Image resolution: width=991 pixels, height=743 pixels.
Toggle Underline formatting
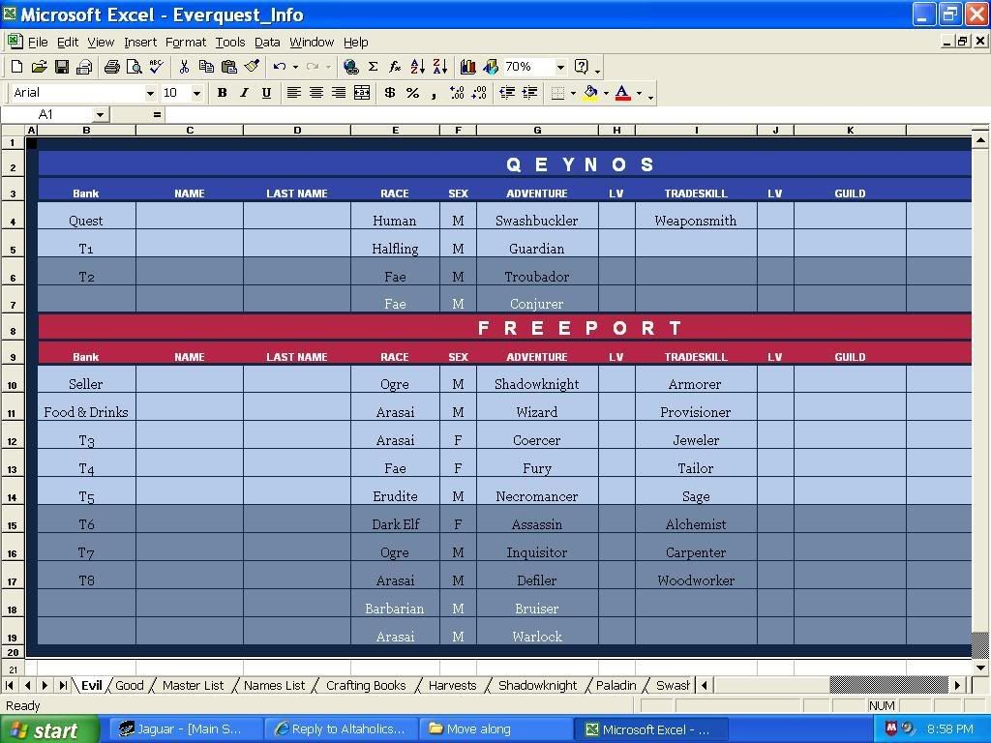(266, 93)
